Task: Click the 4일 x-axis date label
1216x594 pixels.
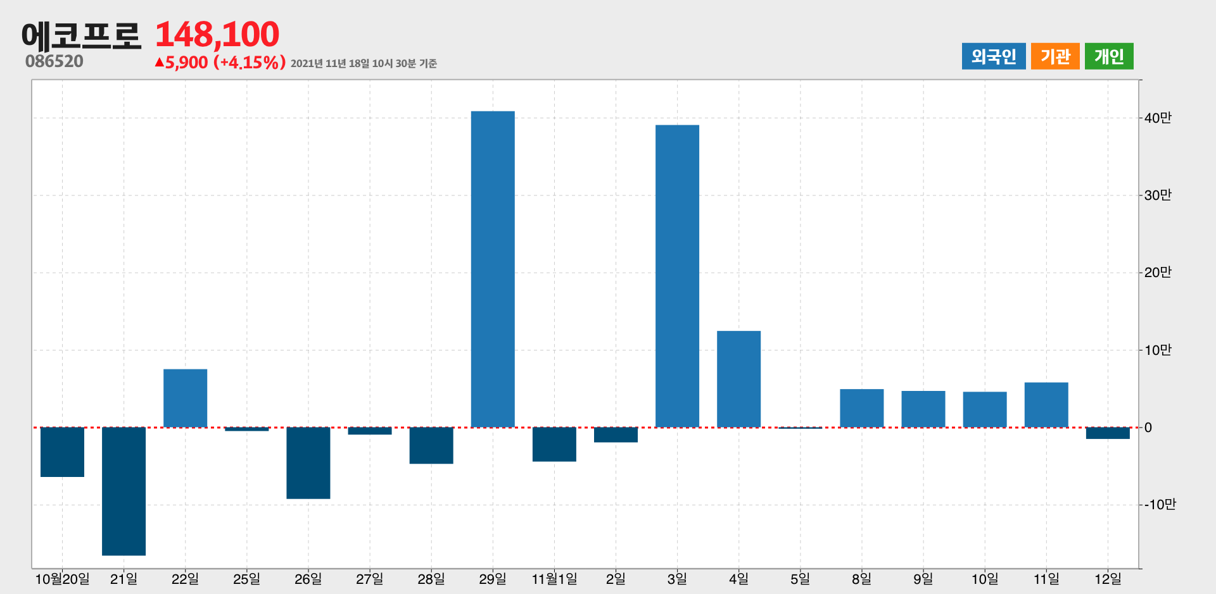Action: point(738,579)
